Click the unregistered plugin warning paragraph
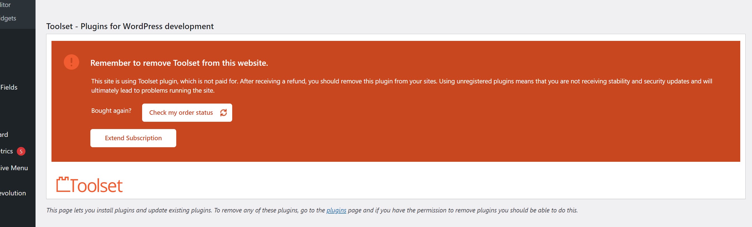Screen dimensions: 752x227 coord(402,86)
